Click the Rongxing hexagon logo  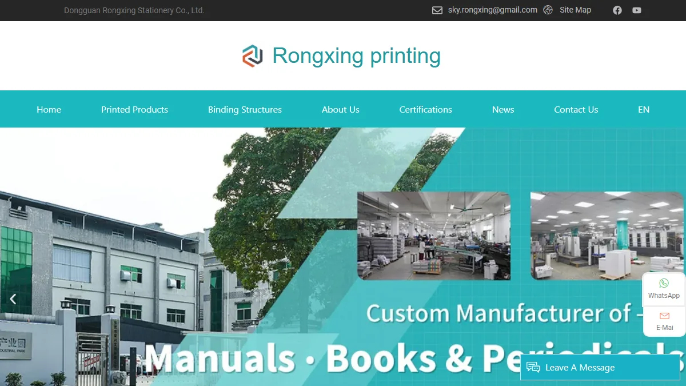click(x=253, y=56)
